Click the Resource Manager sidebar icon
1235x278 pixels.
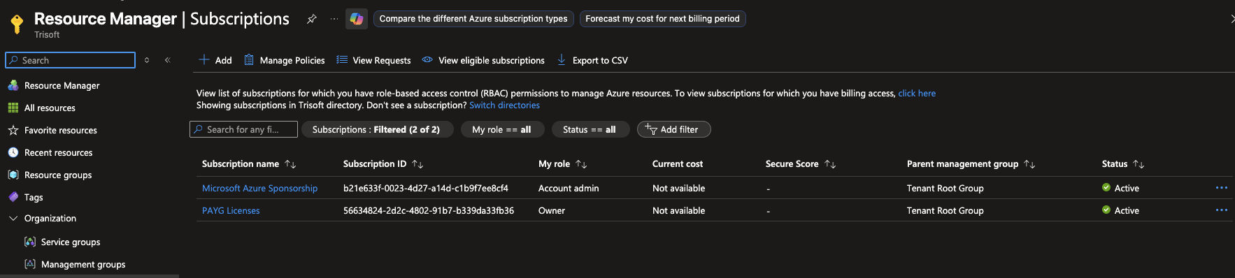coord(13,85)
